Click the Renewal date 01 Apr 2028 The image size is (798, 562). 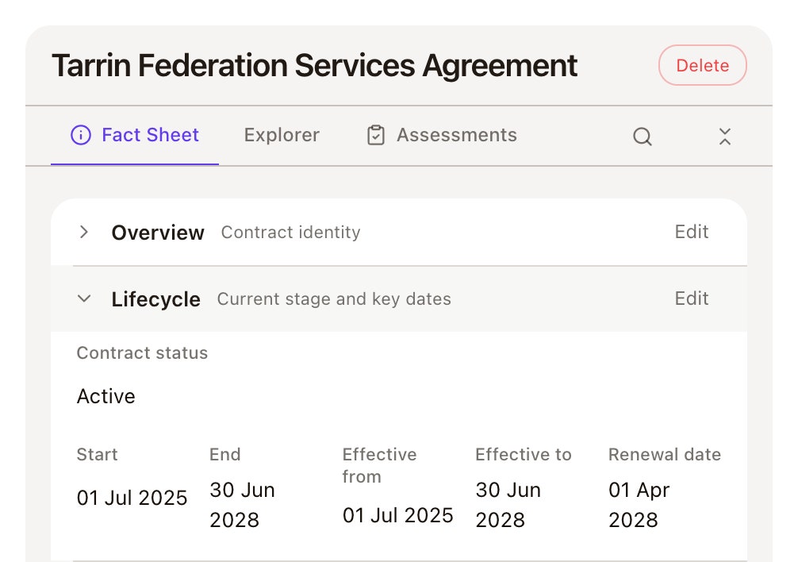[x=639, y=505]
